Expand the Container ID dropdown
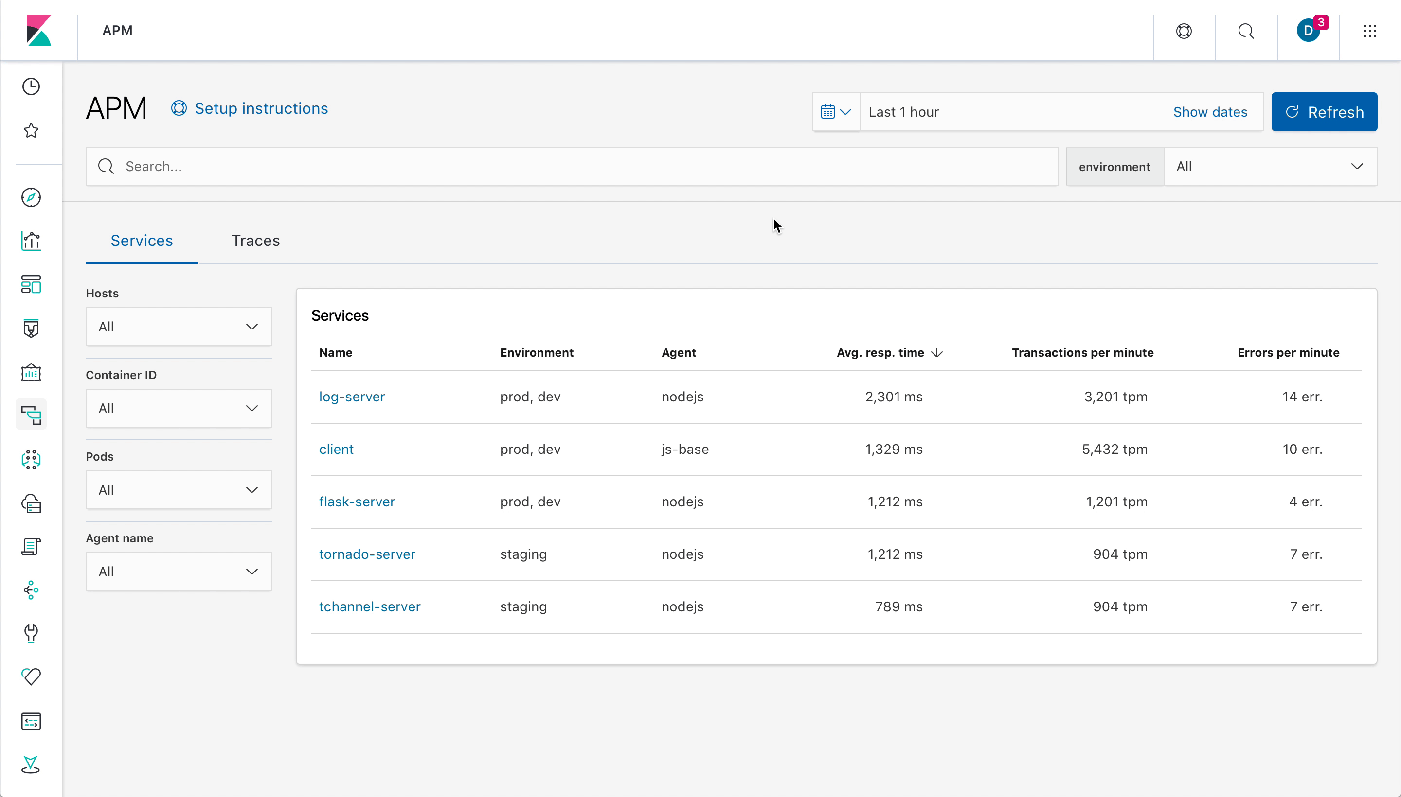Image resolution: width=1401 pixels, height=797 pixels. coord(179,408)
